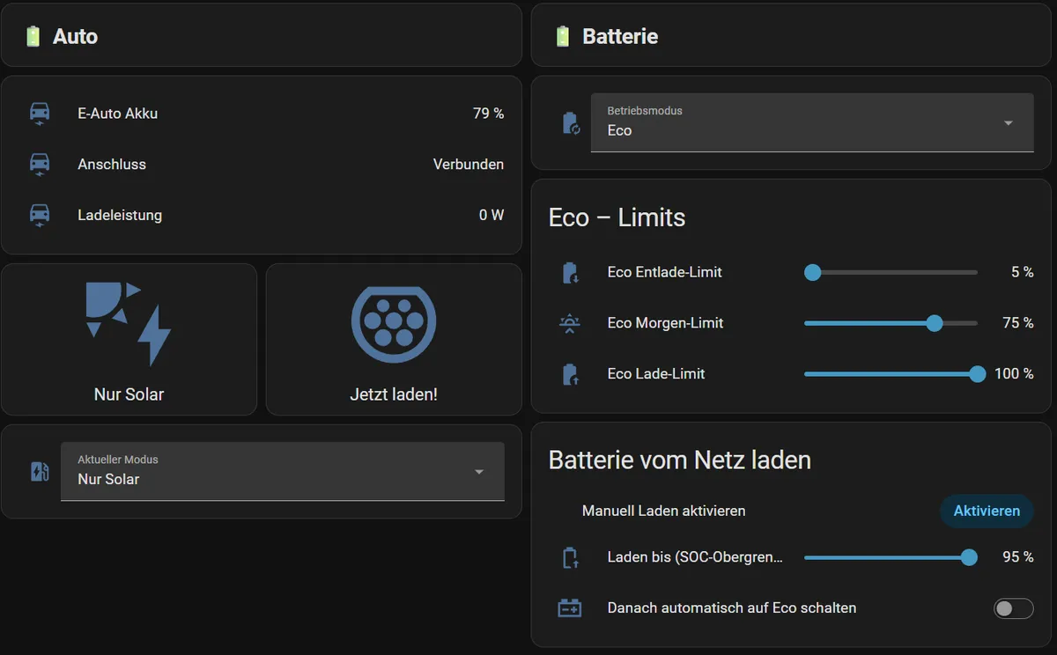Open the Aktueller Modus dropdown

283,471
